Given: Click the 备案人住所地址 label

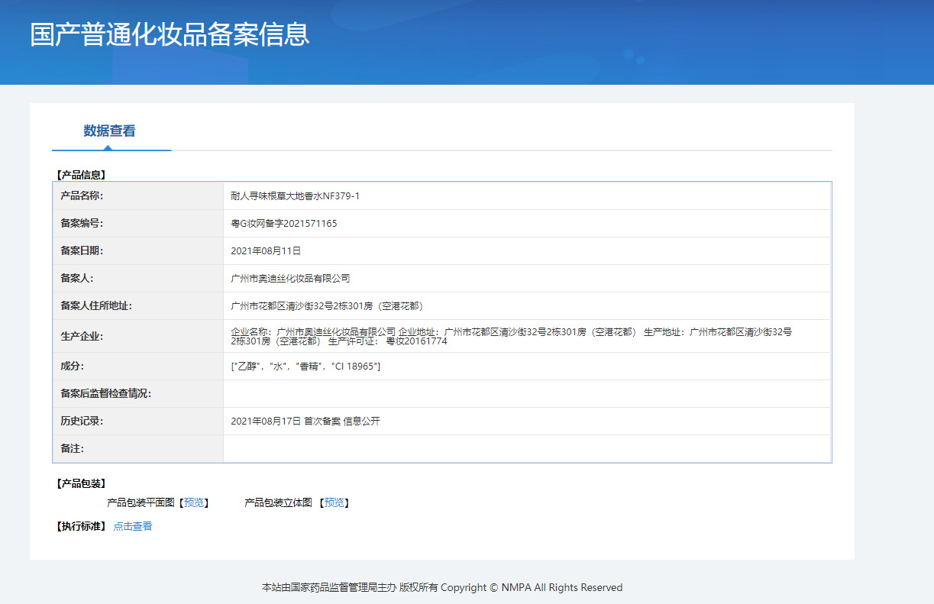Looking at the screenshot, I should (x=96, y=306).
